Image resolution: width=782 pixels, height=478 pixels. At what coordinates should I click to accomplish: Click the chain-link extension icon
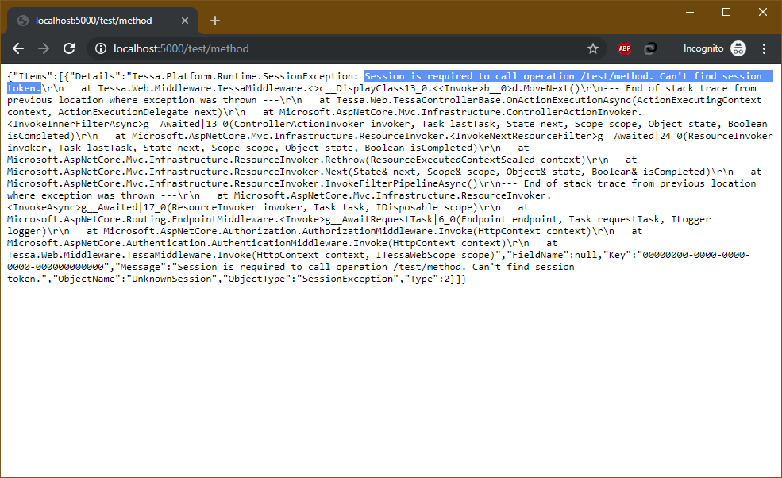coord(649,48)
